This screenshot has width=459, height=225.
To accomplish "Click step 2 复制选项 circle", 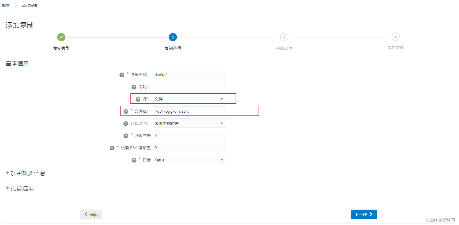I will pos(173,37).
